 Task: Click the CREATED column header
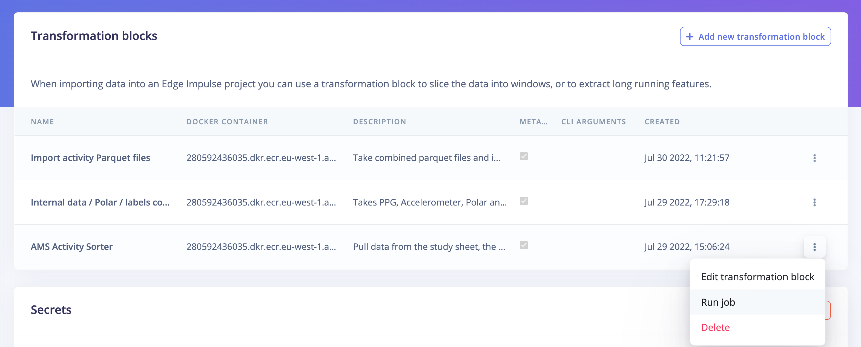pos(662,122)
